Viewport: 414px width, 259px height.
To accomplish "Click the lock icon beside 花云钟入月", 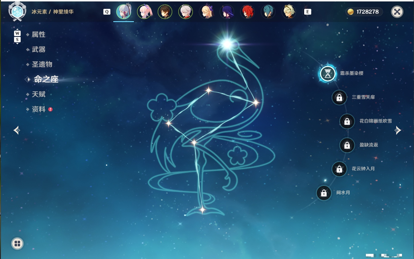I will click(x=339, y=169).
